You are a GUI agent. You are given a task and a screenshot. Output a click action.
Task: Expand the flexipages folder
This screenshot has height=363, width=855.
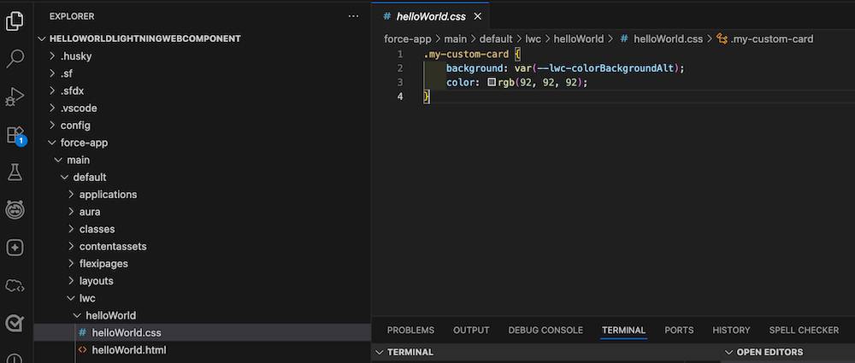(71, 264)
